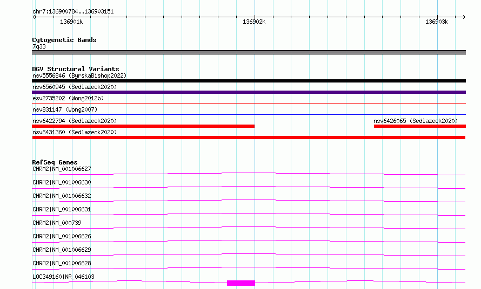The height and width of the screenshot is (289, 481).
Task: Select the DGV Structural Variants track title
Action: pos(76,69)
